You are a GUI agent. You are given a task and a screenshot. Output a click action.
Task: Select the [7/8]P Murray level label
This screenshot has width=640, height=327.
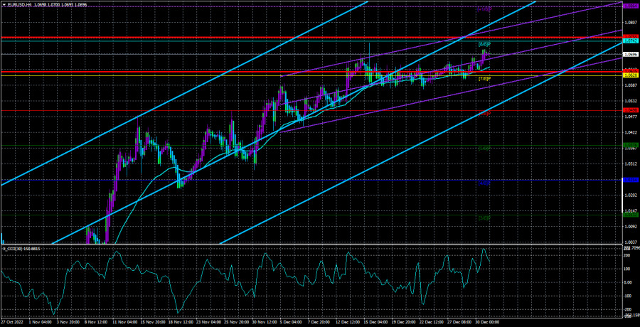tap(484, 78)
